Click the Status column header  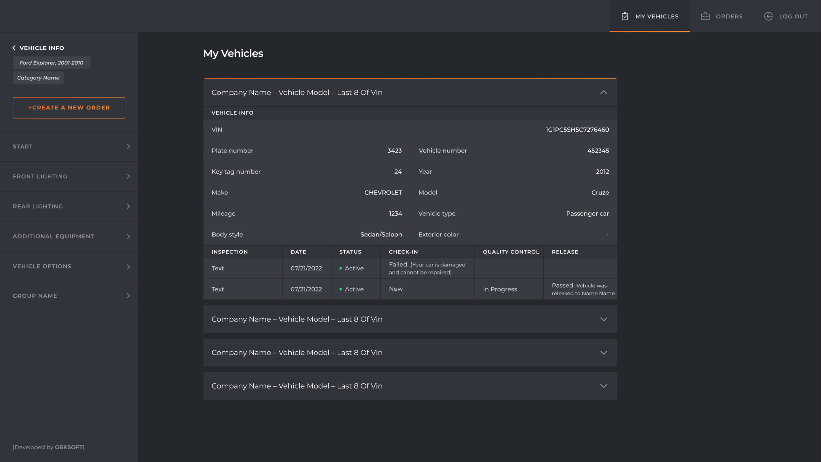point(350,252)
